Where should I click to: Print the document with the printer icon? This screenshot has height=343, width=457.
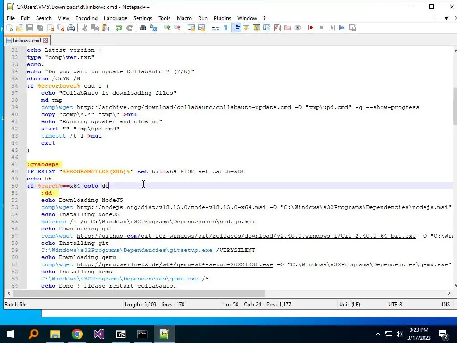[71, 28]
